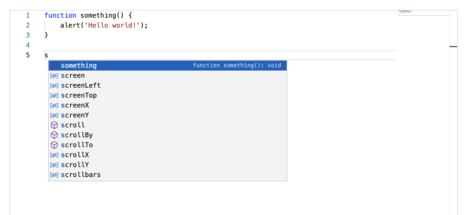Select the scrollY completion item
The width and height of the screenshot is (466, 215).
pos(75,165)
